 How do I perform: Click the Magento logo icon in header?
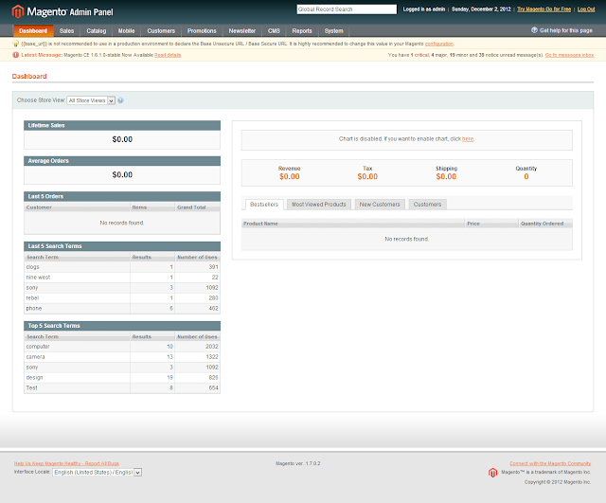(x=18, y=11)
